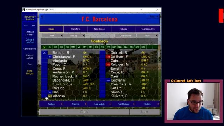224x126 pixels.
Task: Select substitute slot SB2 in green bar
Action: click(114, 47)
